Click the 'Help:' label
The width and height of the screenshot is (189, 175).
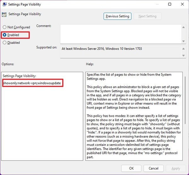pos(90,64)
